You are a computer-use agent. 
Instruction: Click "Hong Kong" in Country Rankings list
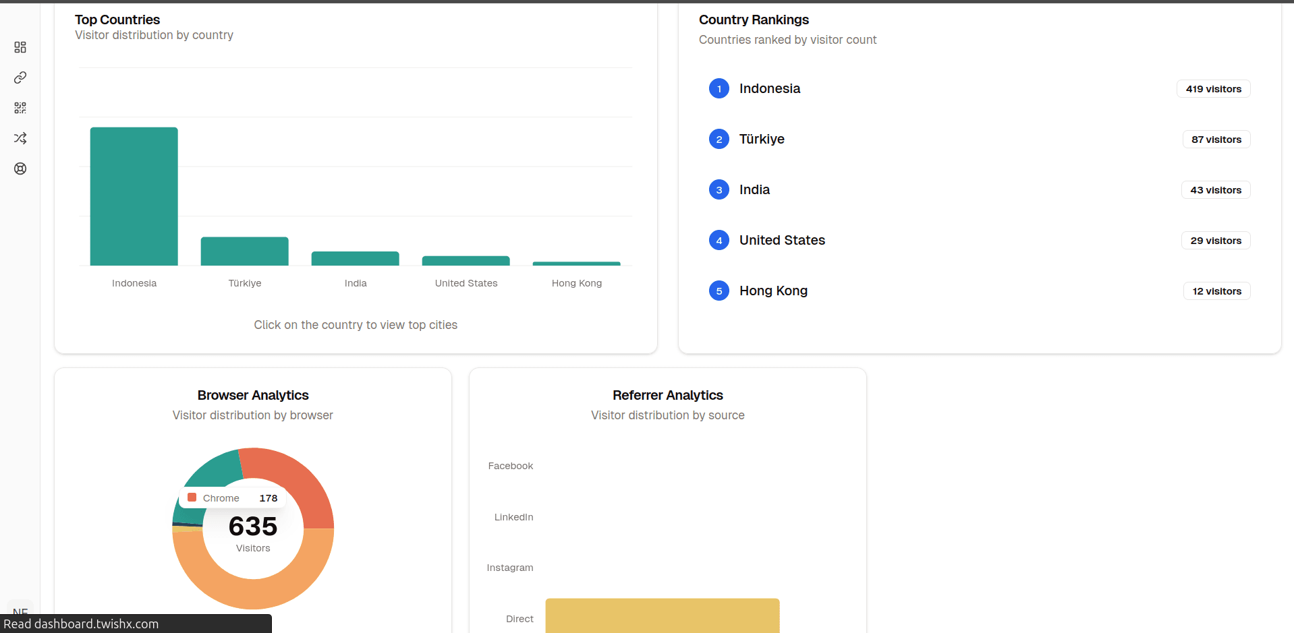pyautogui.click(x=773, y=291)
